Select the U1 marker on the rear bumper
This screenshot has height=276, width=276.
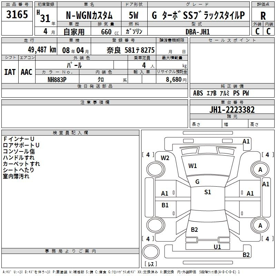(217, 247)
